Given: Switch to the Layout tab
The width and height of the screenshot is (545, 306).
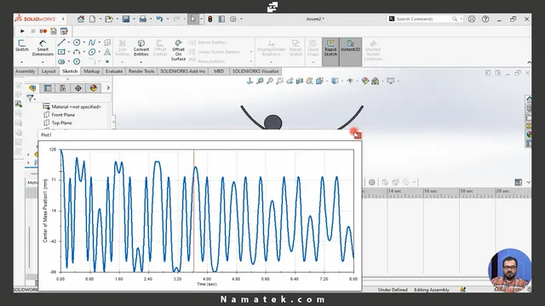Looking at the screenshot, I should point(49,71).
